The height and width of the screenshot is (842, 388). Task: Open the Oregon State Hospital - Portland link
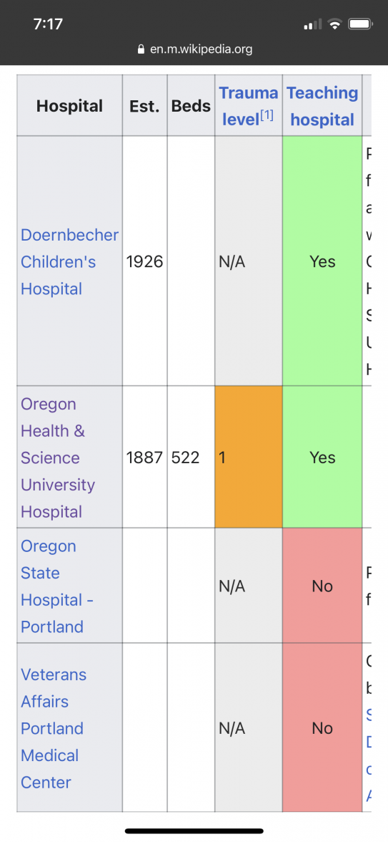(57, 586)
